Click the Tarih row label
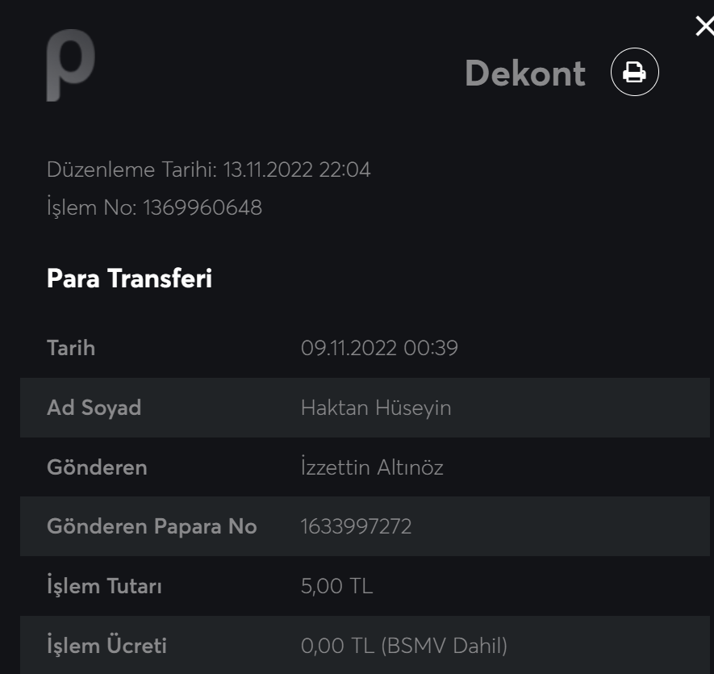 coord(71,348)
